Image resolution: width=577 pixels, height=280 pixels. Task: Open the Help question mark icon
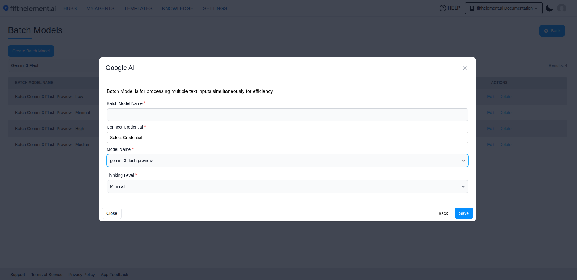click(x=443, y=8)
